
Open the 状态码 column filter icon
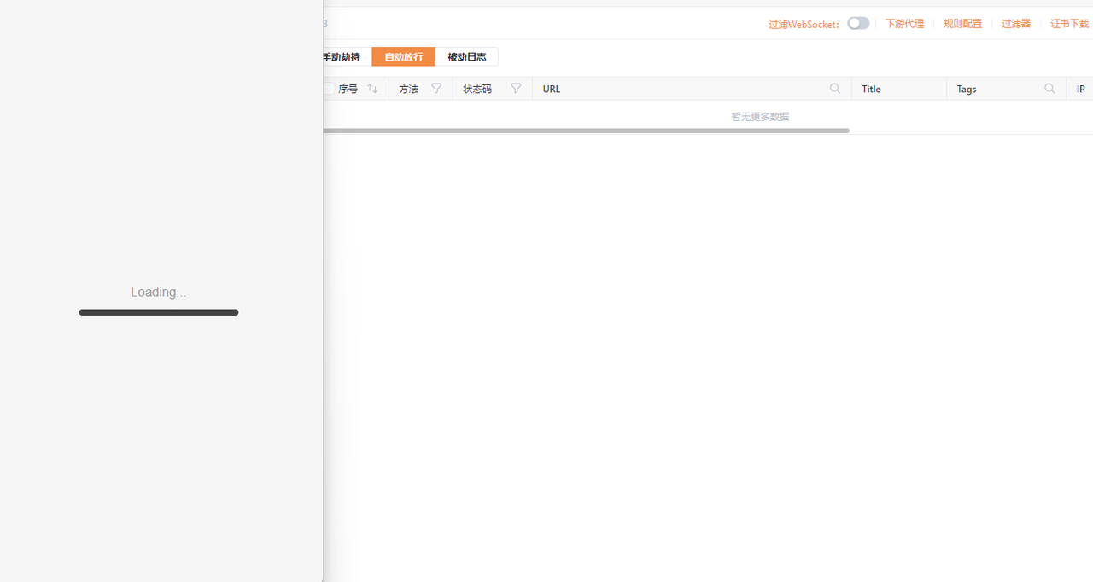[516, 89]
